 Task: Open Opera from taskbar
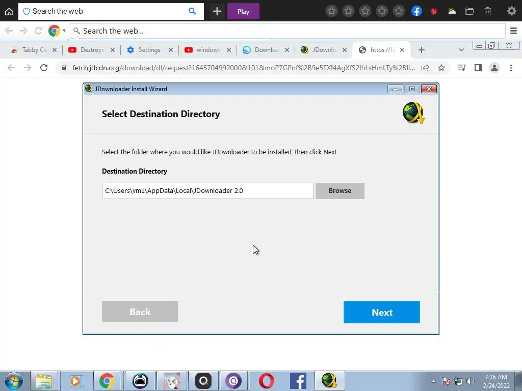tap(266, 381)
